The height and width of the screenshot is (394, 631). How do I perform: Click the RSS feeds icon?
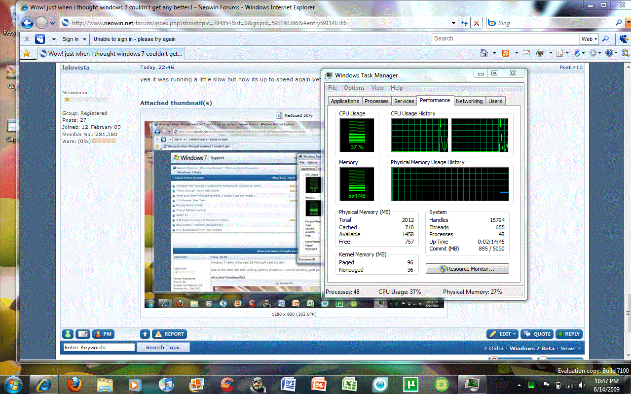pyautogui.click(x=506, y=53)
